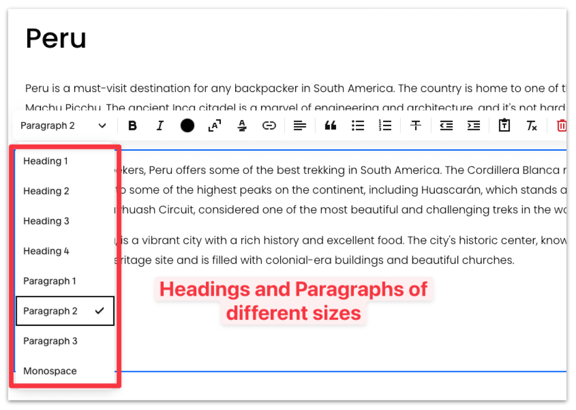Select the checked Paragraph 2 option
This screenshot has width=576, height=410.
pos(50,311)
